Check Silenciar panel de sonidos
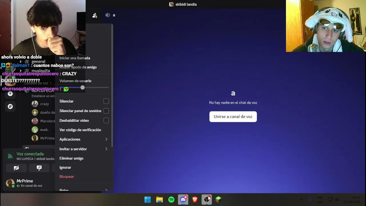 [106, 111]
